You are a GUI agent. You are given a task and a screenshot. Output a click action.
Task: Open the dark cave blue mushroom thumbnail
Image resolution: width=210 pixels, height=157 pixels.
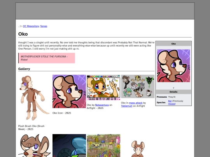pos(69,145)
